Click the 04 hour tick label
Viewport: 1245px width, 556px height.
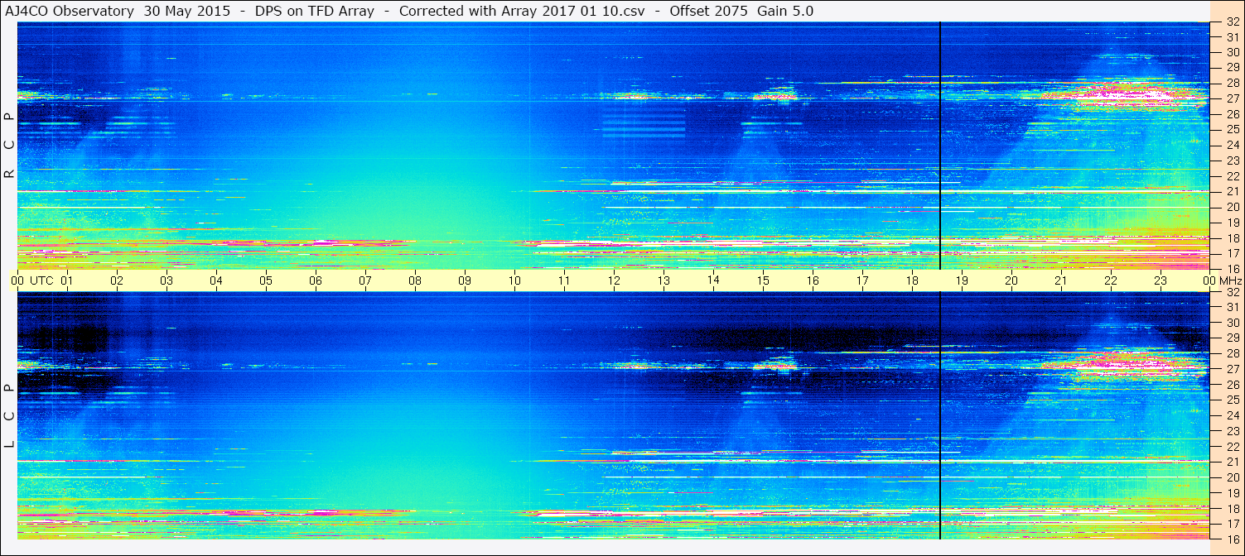tap(216, 280)
